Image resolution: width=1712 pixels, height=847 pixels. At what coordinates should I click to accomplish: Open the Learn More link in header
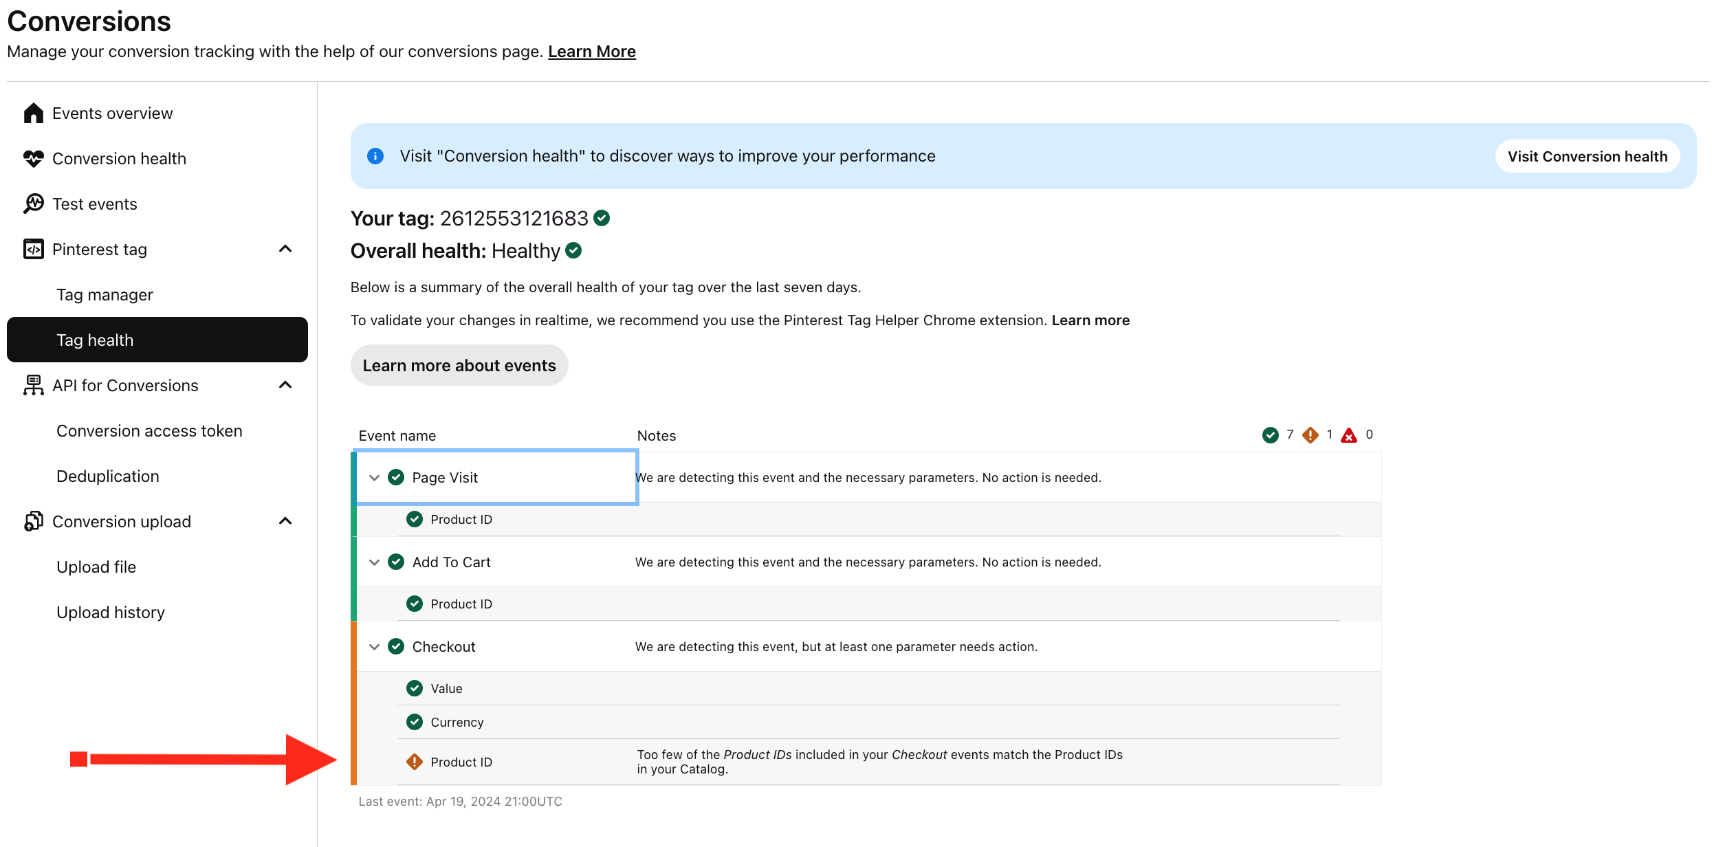point(591,52)
